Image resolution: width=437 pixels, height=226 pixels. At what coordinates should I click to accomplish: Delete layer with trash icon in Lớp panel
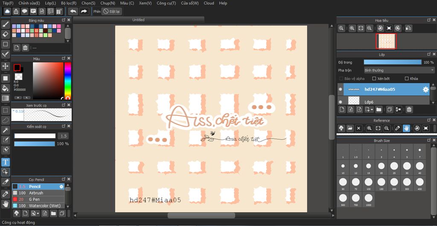click(409, 110)
